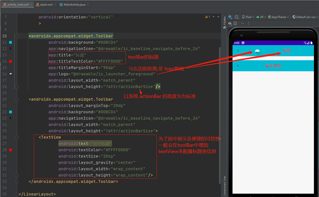319x197 pixels.
Task: Click the android:orientation="vertical" attribute text
Action: 76,17
